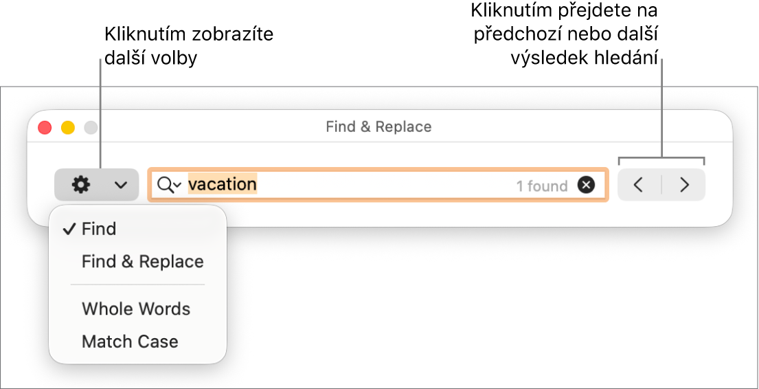The image size is (759, 389).
Task: Click the "1 found" result count
Action: point(542,186)
